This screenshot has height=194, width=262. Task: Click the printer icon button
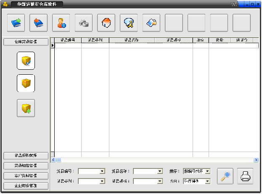tap(245, 176)
